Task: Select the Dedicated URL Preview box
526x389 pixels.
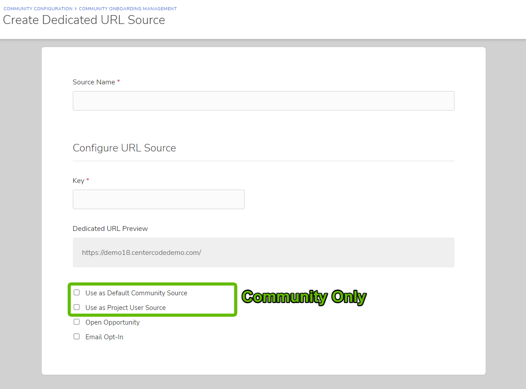Action: click(x=263, y=251)
